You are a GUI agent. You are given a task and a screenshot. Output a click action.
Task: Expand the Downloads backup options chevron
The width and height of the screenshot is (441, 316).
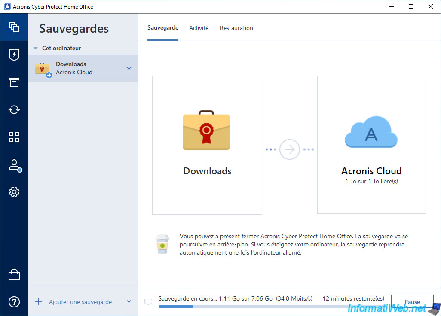point(129,68)
